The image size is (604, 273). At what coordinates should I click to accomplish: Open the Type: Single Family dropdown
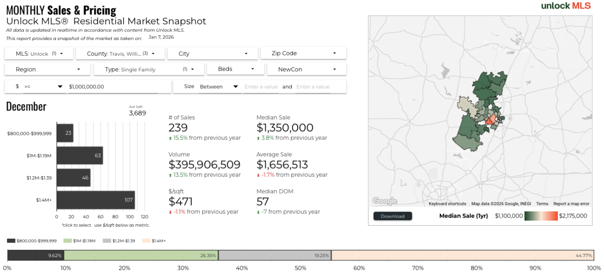[x=149, y=69]
